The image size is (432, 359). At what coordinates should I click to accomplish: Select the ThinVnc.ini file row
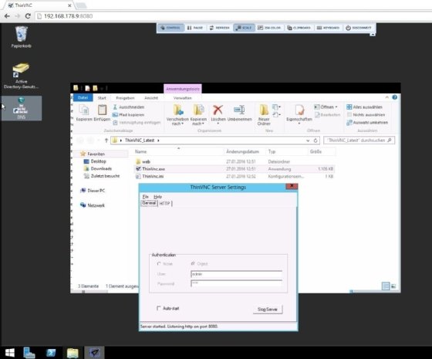tap(235, 176)
